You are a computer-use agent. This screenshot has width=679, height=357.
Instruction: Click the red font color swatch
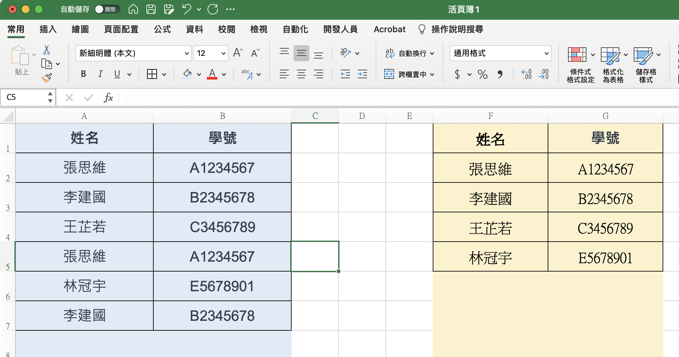[x=213, y=79]
